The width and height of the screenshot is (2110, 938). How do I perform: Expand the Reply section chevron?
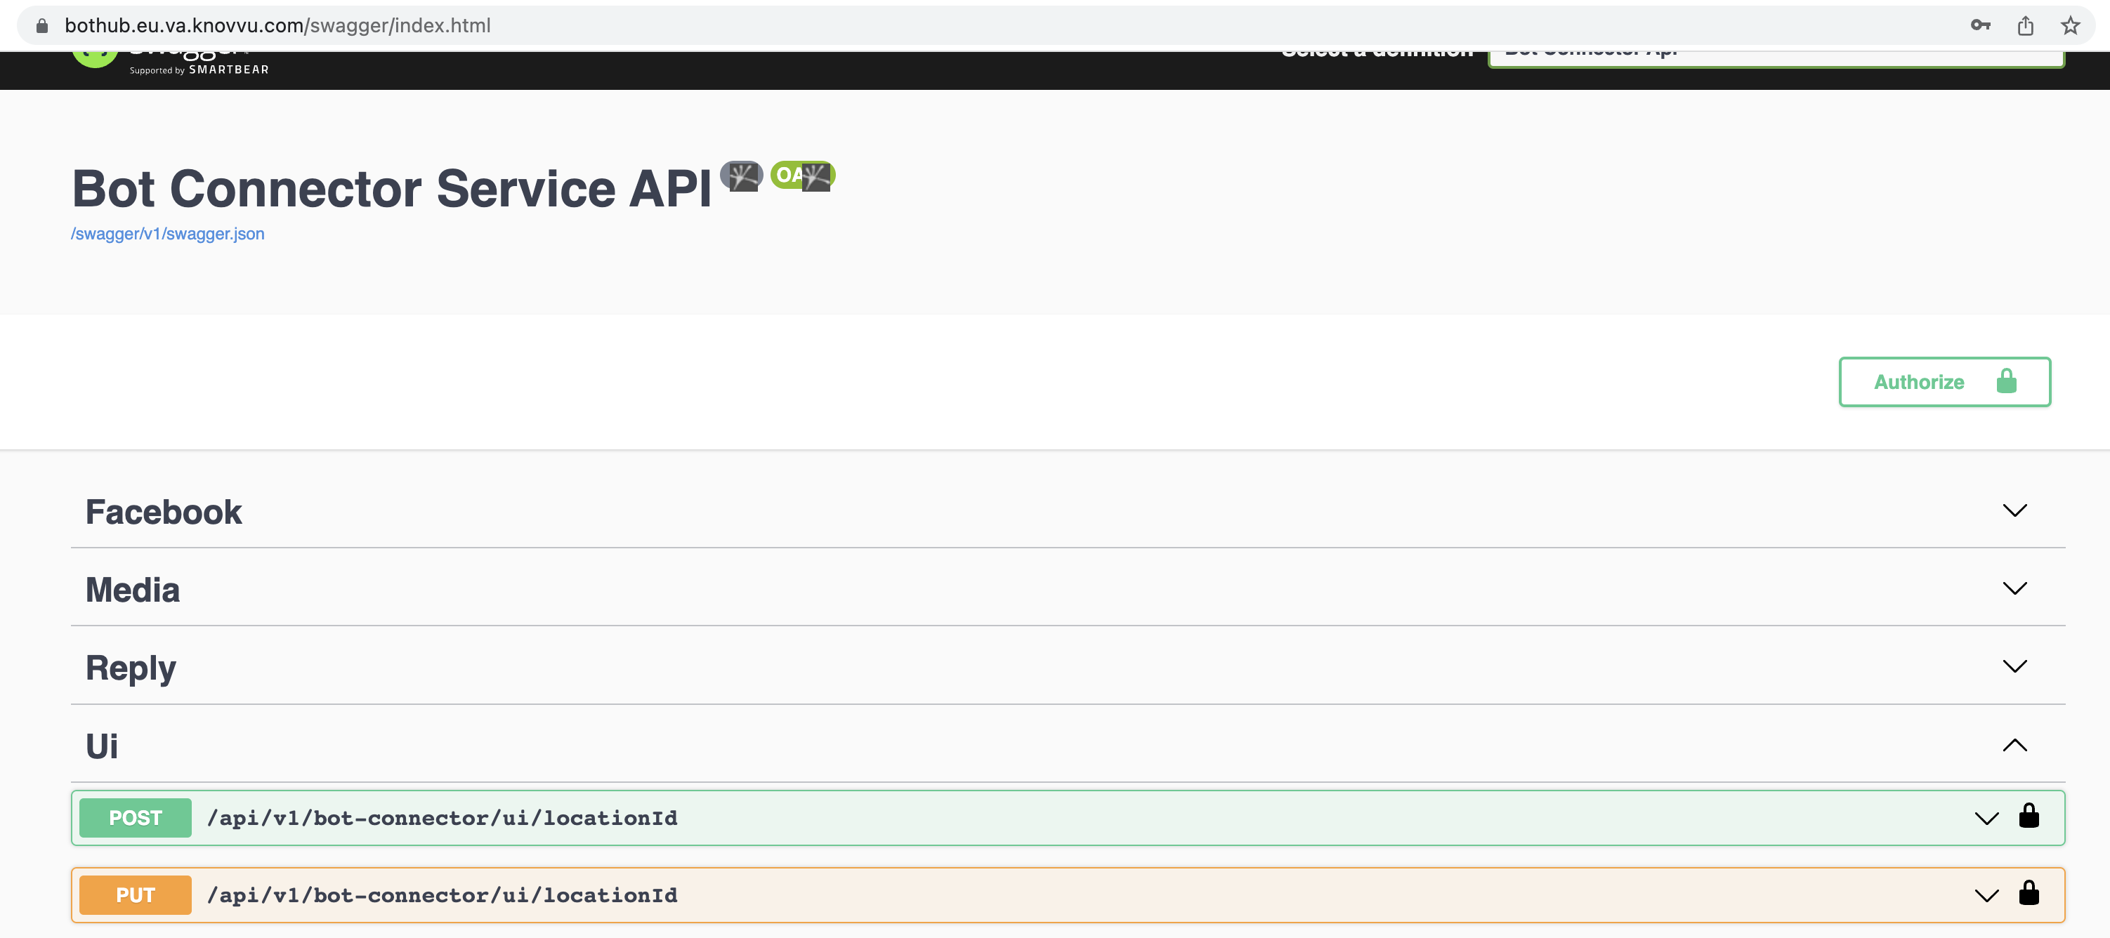tap(2014, 666)
